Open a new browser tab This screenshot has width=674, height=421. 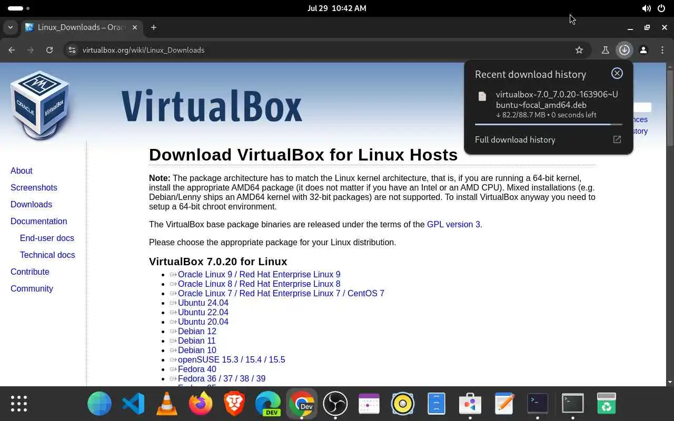[154, 27]
